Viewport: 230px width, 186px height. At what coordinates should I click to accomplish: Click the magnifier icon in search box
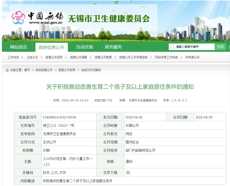[x=172, y=47]
